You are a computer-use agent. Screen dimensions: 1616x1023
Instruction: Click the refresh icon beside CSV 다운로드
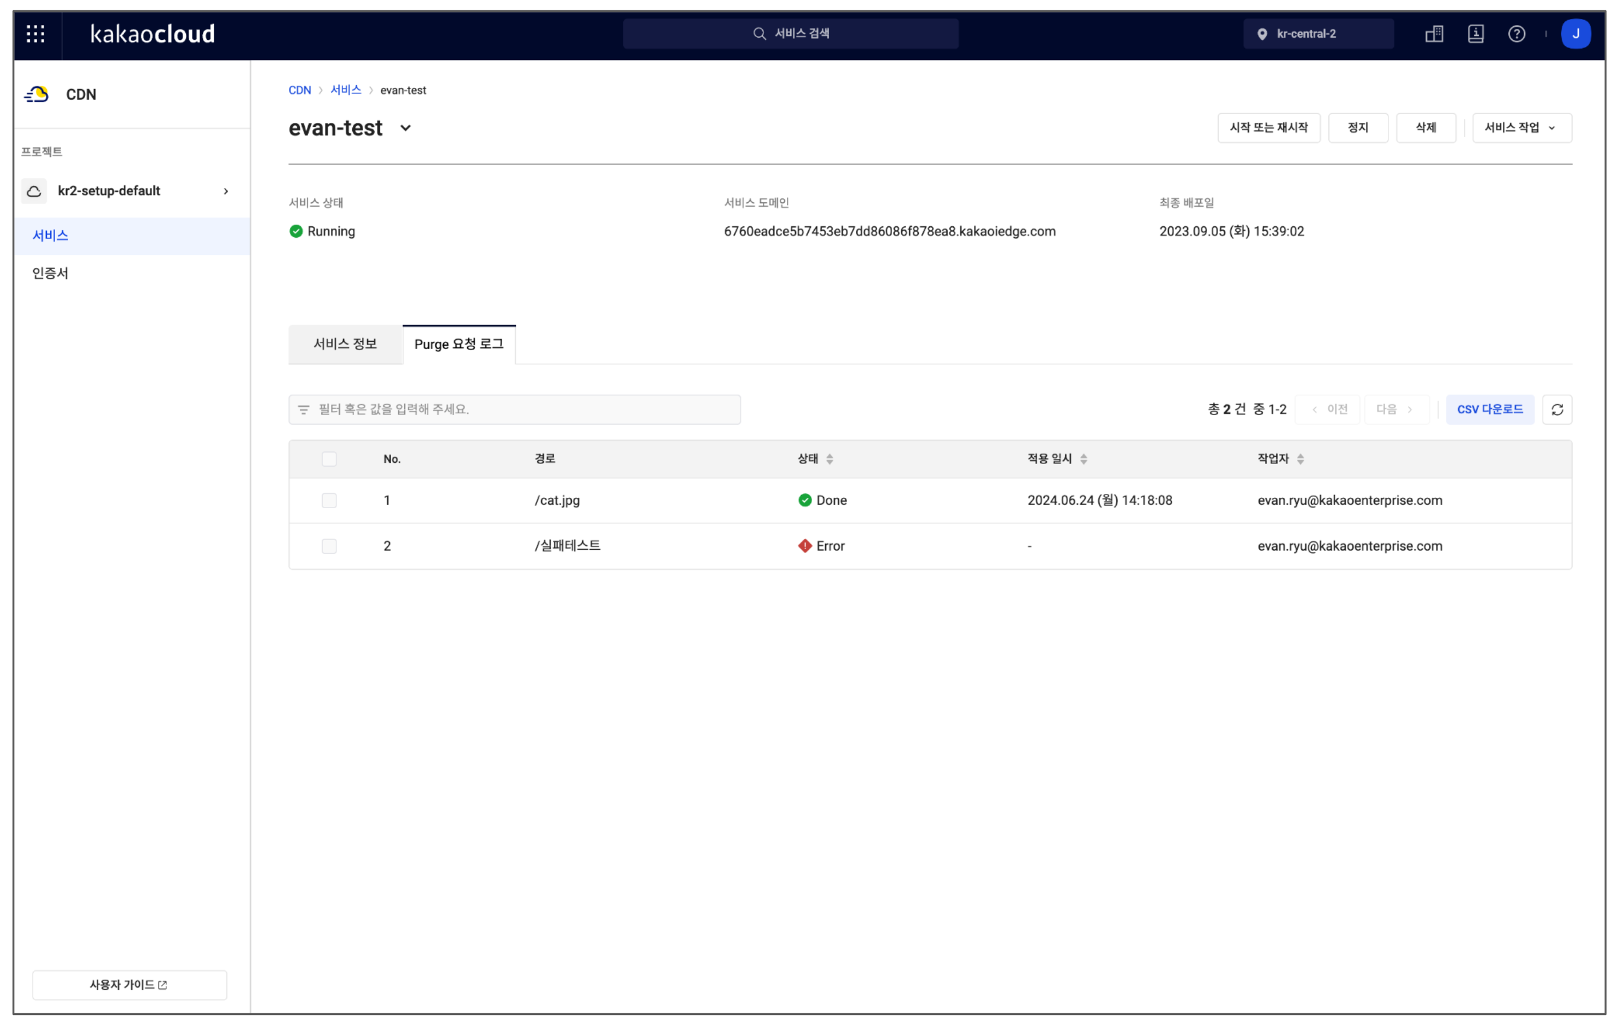[x=1557, y=409]
